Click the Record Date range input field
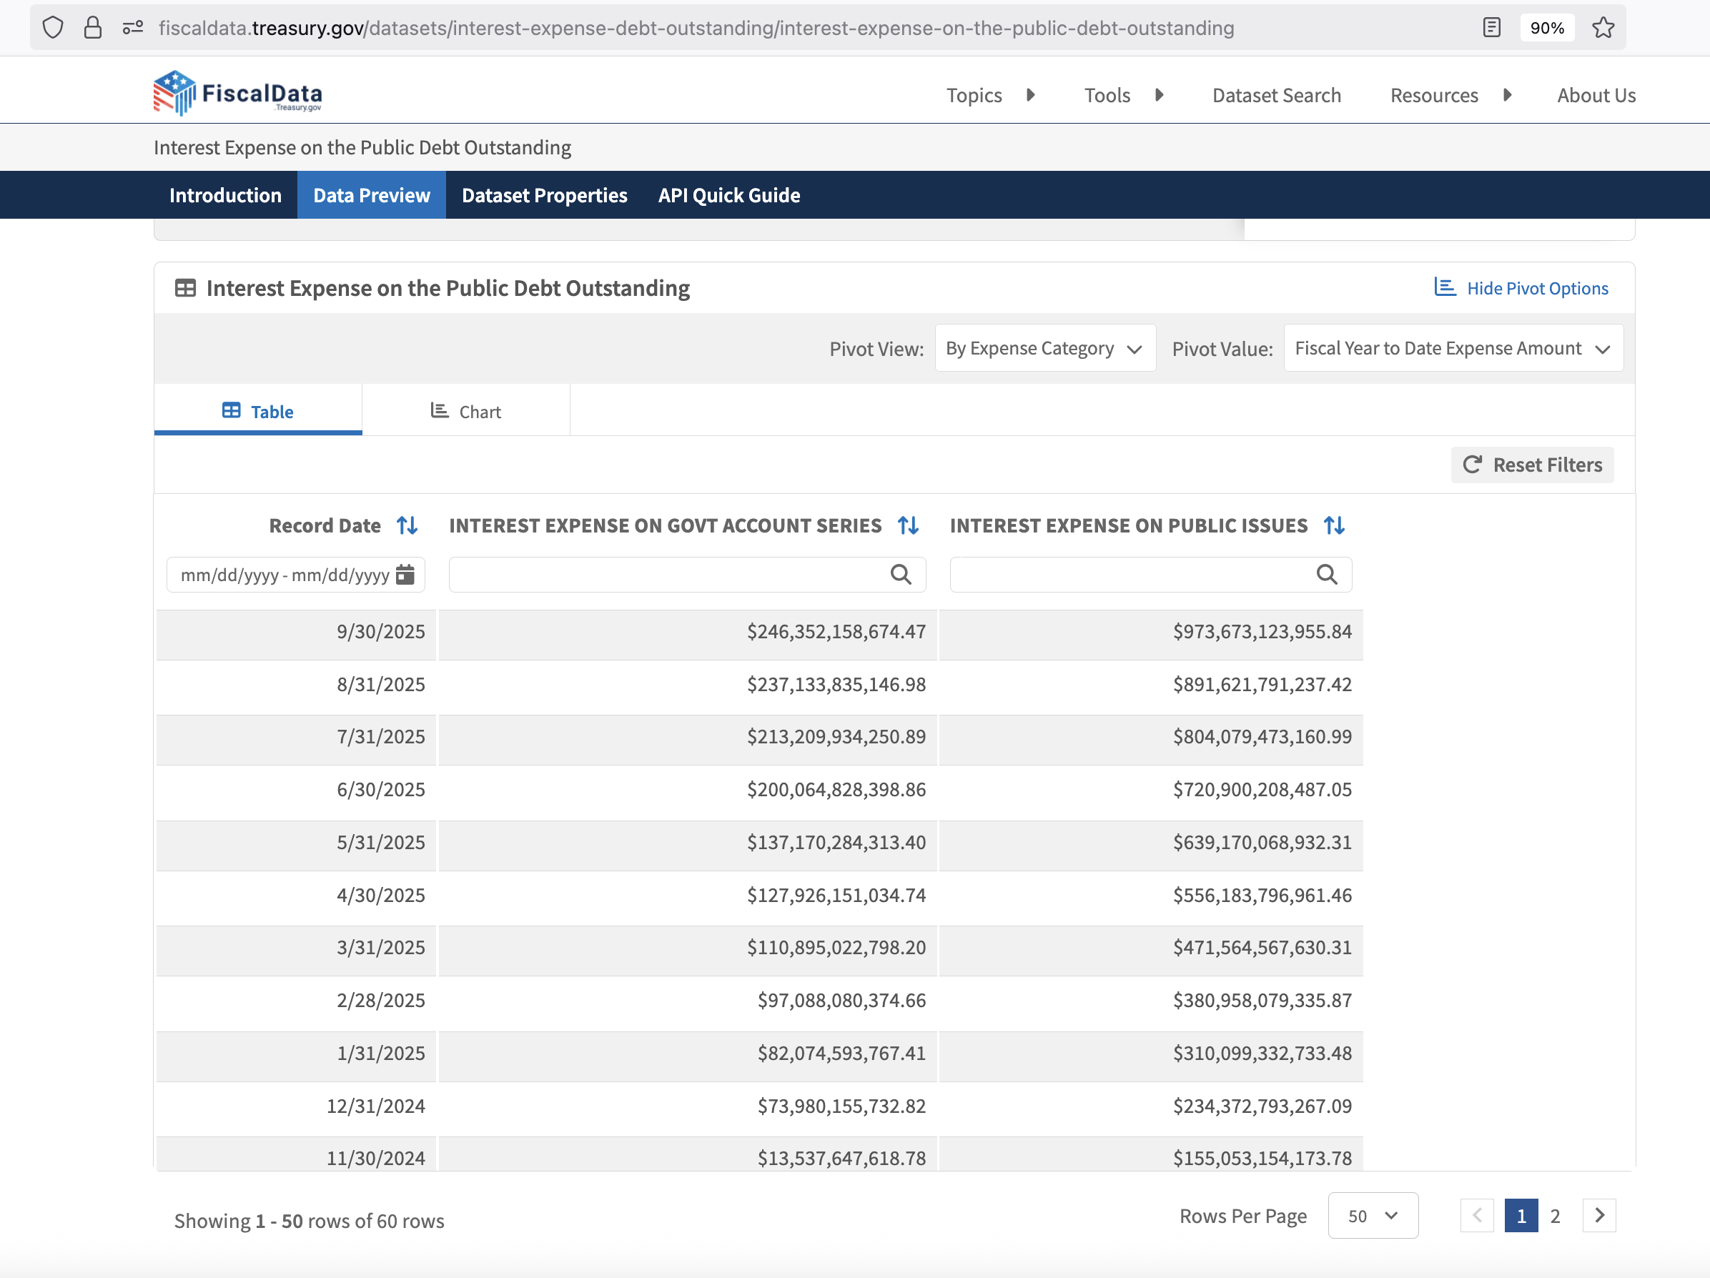This screenshot has height=1278, width=1710. tap(285, 575)
